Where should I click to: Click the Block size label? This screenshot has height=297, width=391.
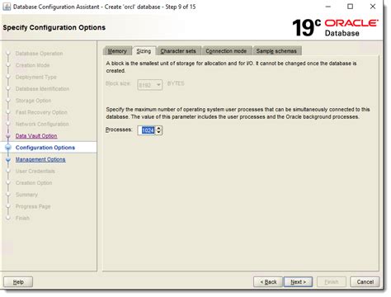pyautogui.click(x=118, y=83)
